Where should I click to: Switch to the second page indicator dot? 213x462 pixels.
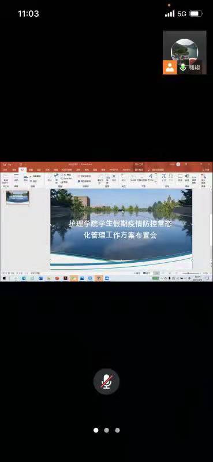[106, 430]
